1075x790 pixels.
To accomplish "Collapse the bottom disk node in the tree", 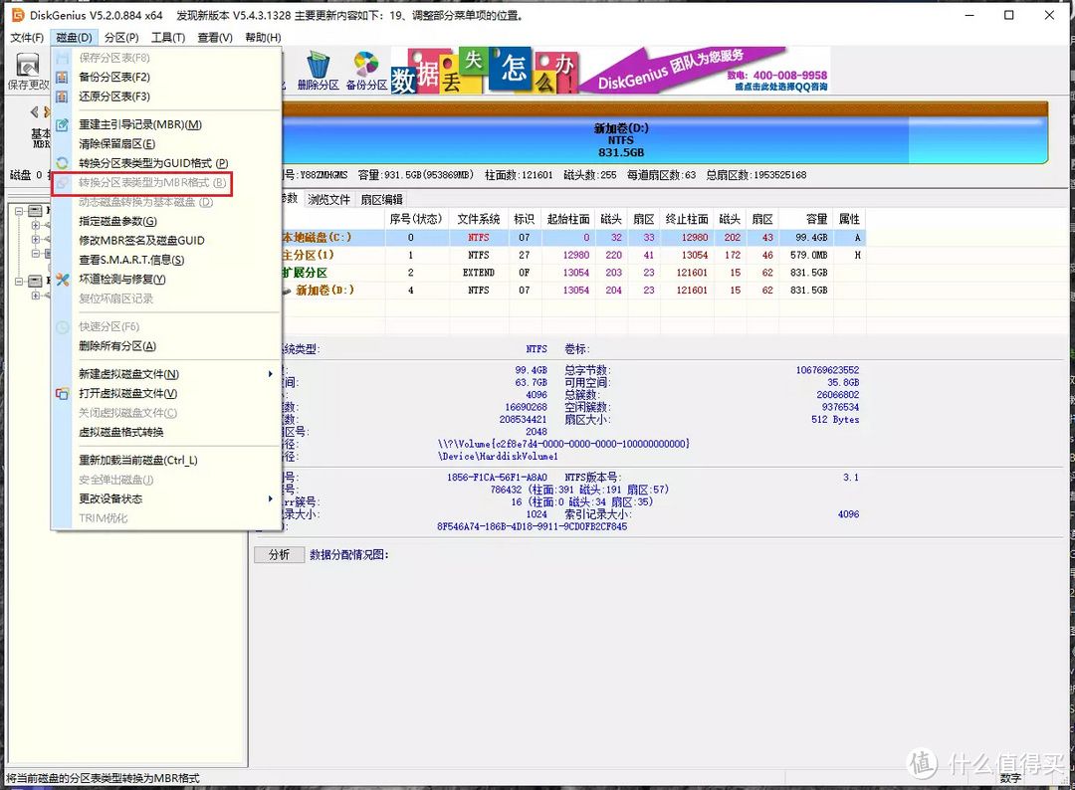I will tap(19, 281).
